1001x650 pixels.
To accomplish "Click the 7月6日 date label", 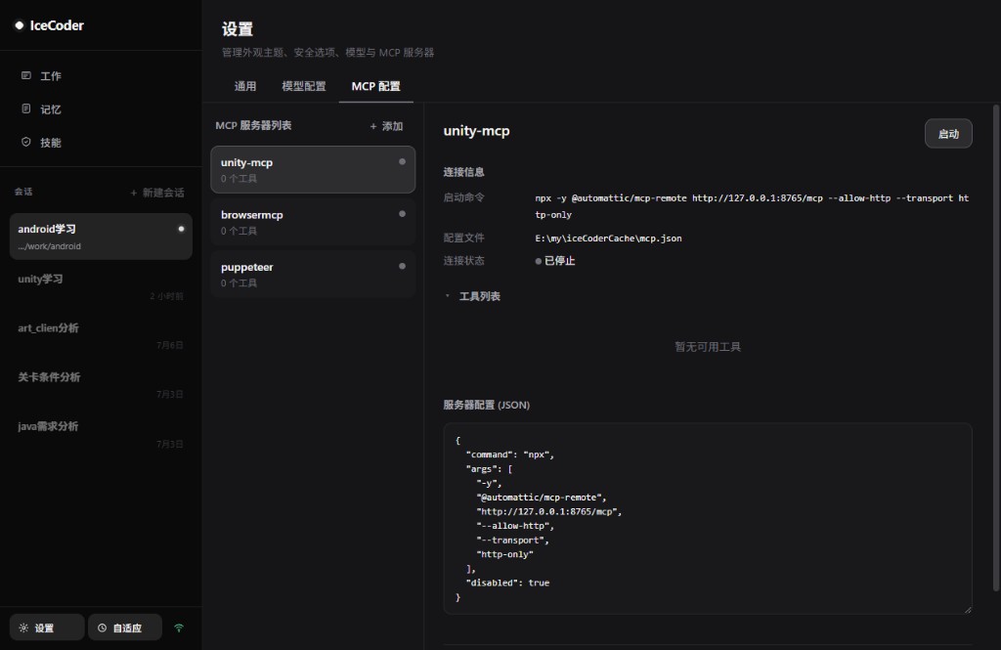I will 170,345.
